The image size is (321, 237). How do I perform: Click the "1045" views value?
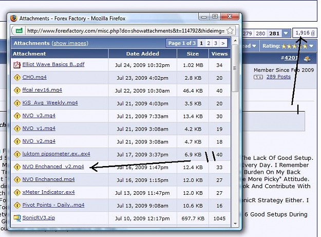pyautogui.click(x=219, y=218)
